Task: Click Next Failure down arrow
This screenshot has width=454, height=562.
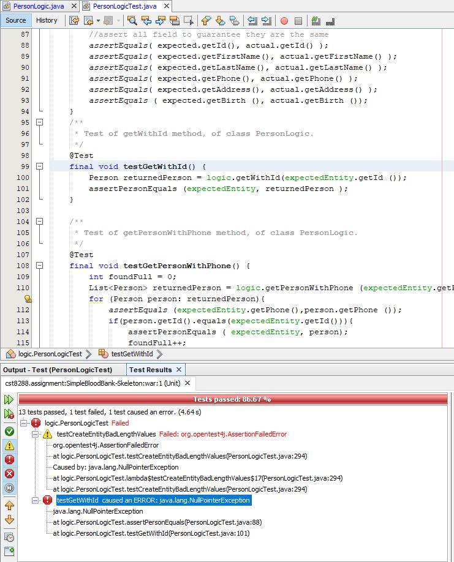Action: pos(9,520)
